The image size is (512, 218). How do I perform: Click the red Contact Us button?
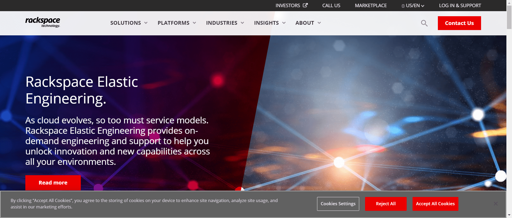tap(459, 23)
